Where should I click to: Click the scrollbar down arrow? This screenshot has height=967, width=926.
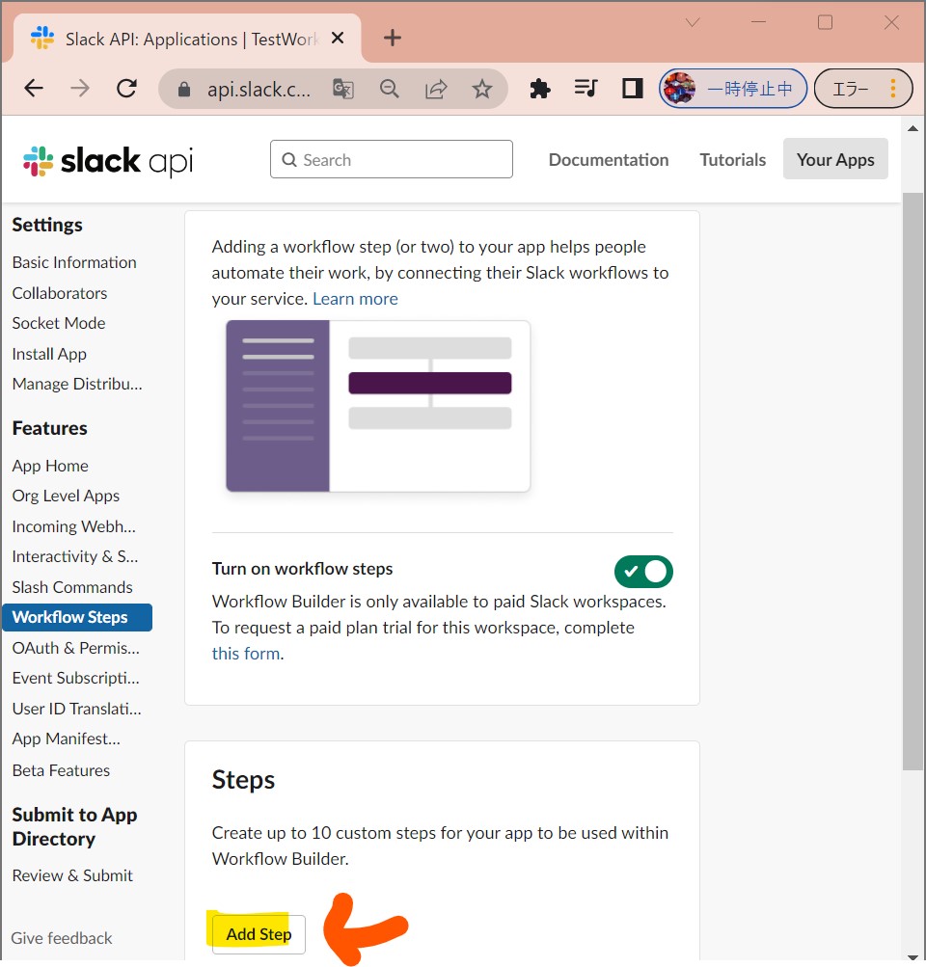tap(912, 957)
